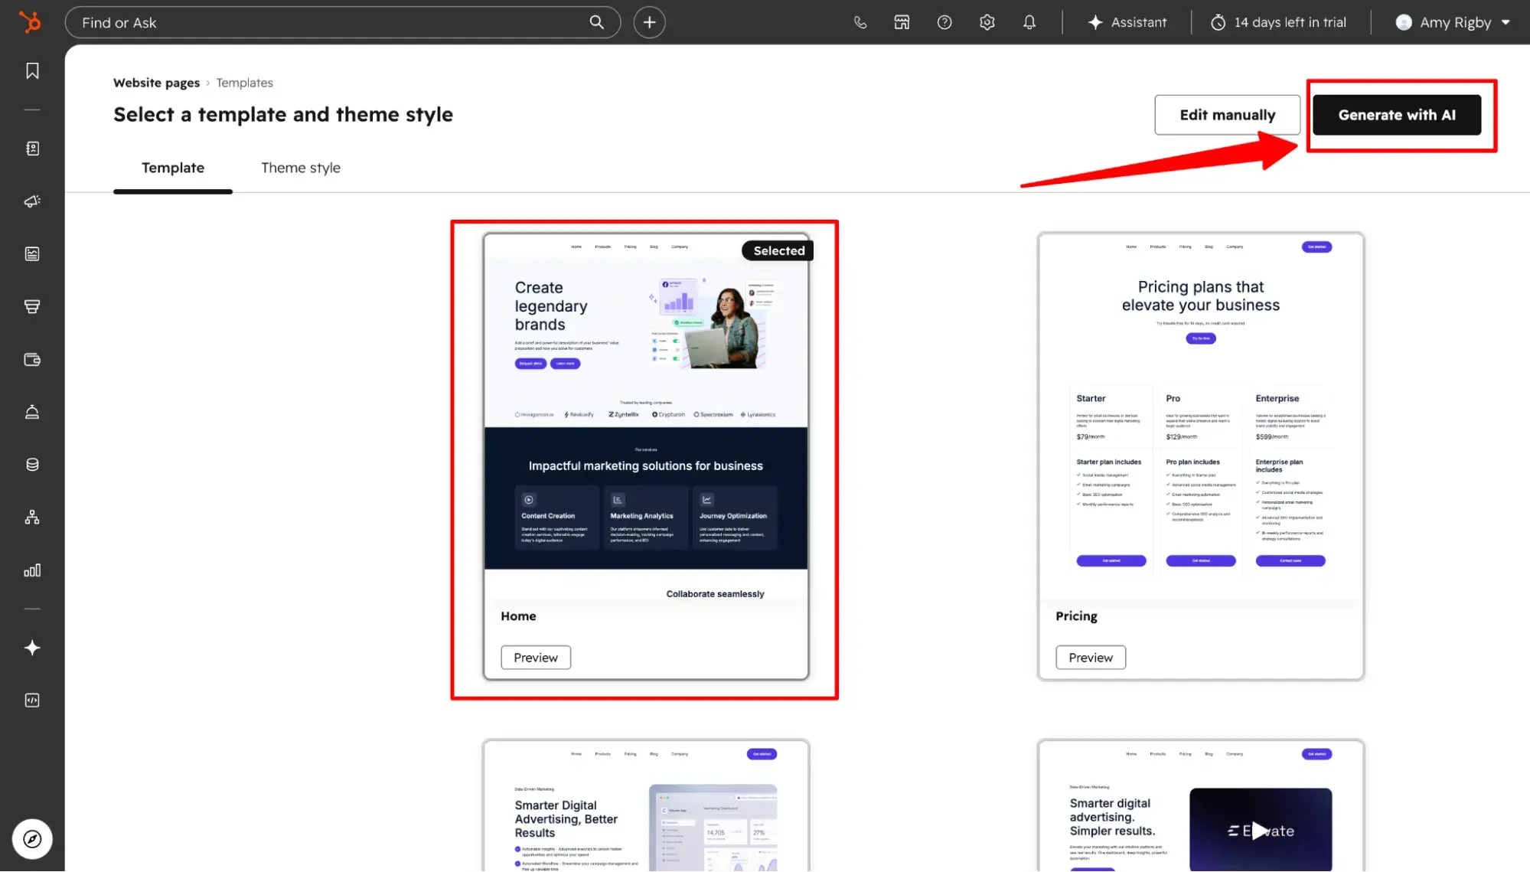
Task: Click the Generate with AI button
Action: (1397, 115)
